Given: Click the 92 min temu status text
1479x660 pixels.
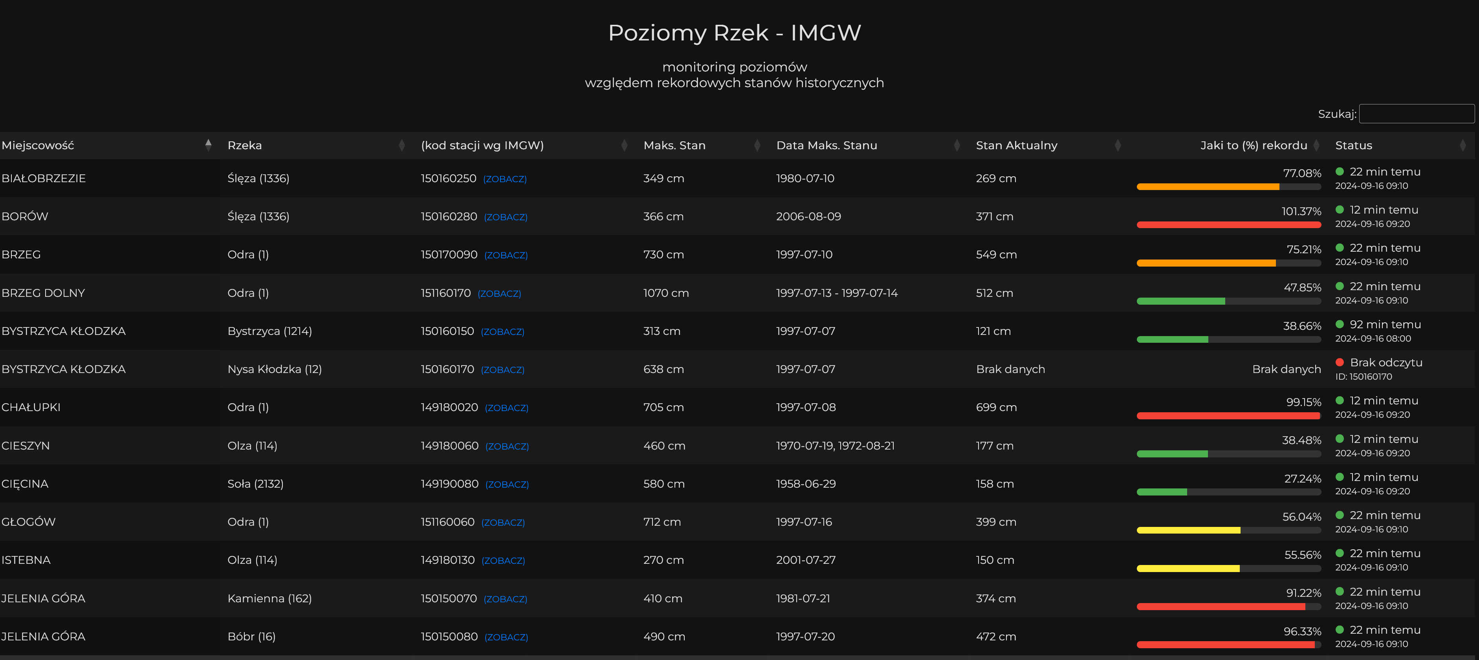Looking at the screenshot, I should pyautogui.click(x=1386, y=324).
